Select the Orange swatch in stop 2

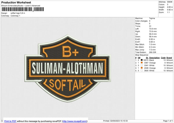[x=142, y=63]
